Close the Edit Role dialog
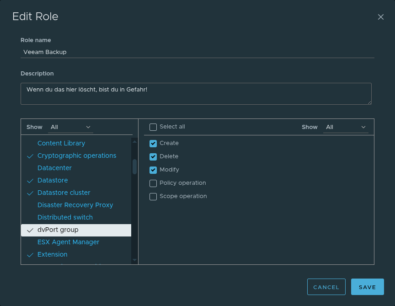395x306 pixels. click(380, 17)
